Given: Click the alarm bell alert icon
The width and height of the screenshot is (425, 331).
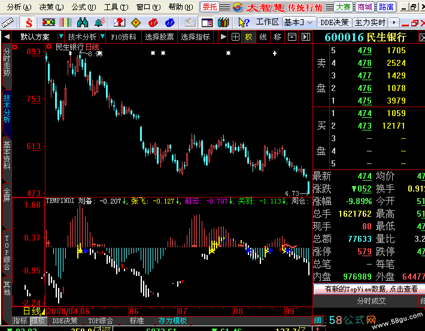Looking at the screenshot, I should [x=100, y=23].
